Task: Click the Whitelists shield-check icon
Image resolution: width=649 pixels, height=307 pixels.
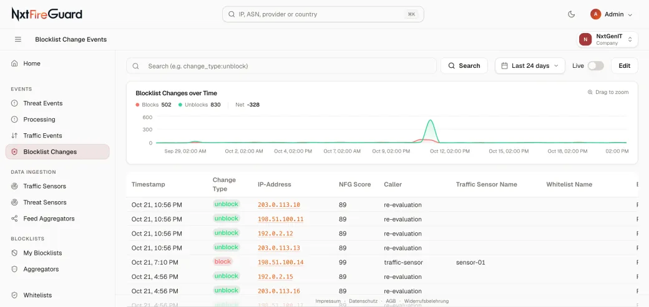Action: click(14, 295)
